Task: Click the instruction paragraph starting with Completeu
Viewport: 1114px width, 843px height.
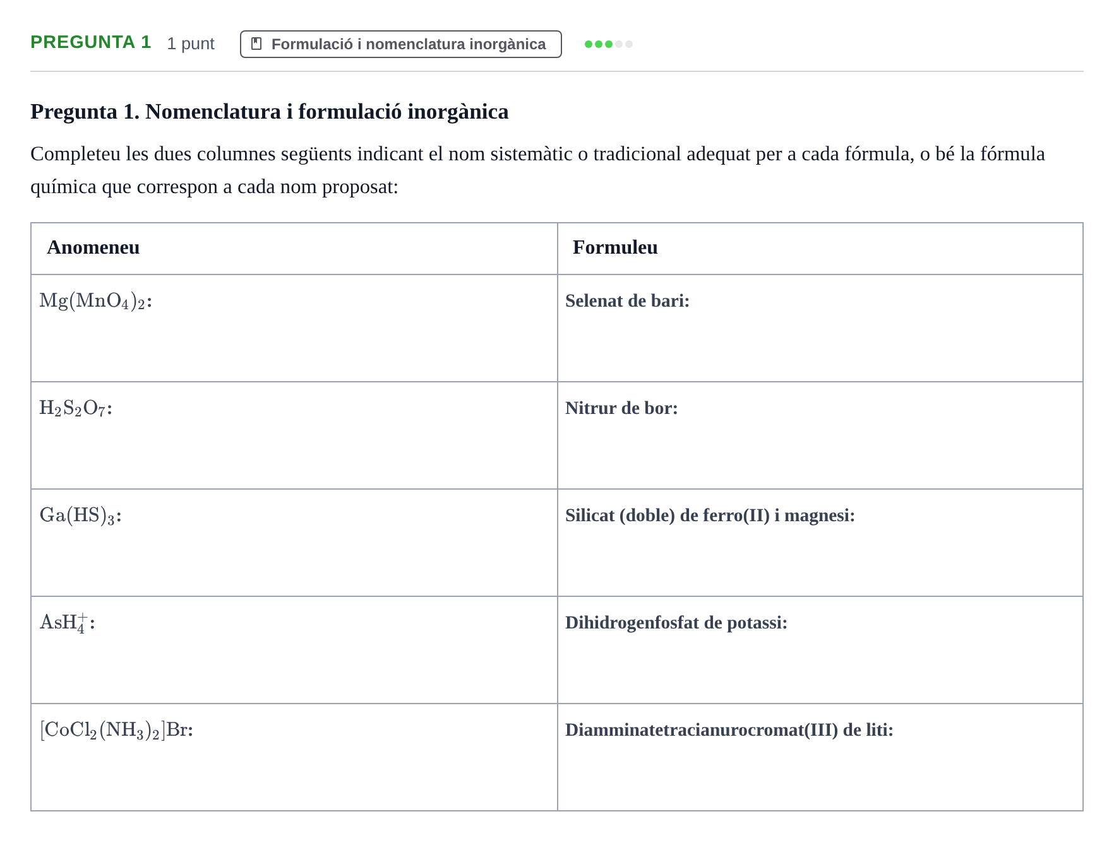Action: tap(537, 170)
